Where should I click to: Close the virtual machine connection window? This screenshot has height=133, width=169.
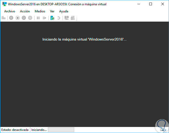pyautogui.click(x=163, y=4)
